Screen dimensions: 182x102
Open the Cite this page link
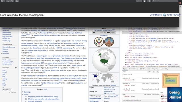pyautogui.click(x=6, y=41)
